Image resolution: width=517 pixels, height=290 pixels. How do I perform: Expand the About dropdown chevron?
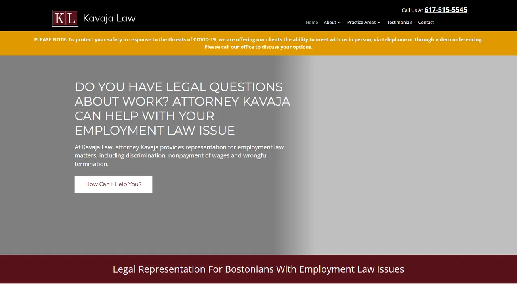tap(339, 23)
